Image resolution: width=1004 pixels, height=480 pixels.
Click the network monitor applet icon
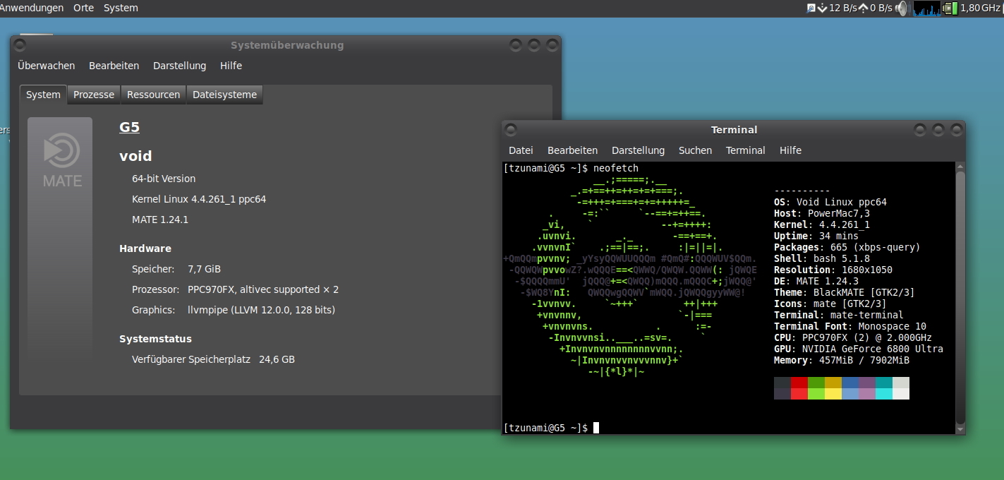[811, 8]
